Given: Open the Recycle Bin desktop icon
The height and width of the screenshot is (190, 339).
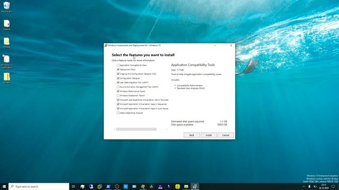Looking at the screenshot, I should 7,7.
